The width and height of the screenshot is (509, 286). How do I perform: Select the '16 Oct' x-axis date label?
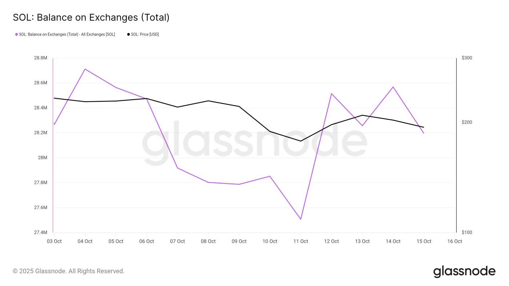454,241
